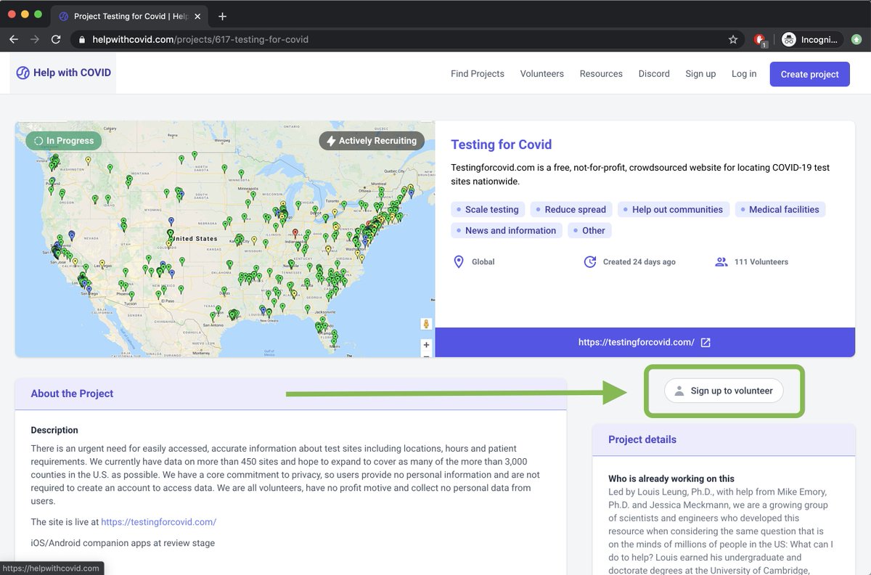Go forward with browser forward arrow
Image resolution: width=871 pixels, height=575 pixels.
(35, 39)
